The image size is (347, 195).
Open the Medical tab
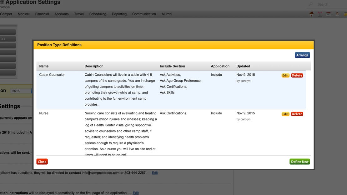(x=23, y=14)
